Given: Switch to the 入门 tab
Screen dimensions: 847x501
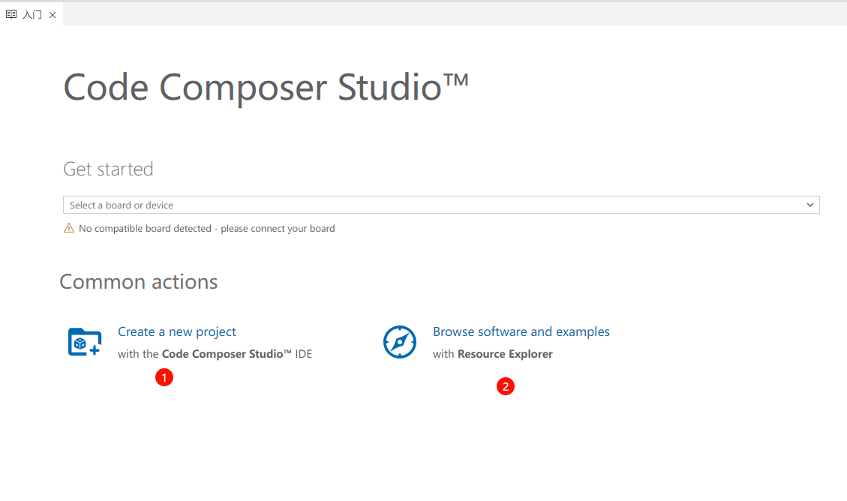Looking at the screenshot, I should (32, 14).
